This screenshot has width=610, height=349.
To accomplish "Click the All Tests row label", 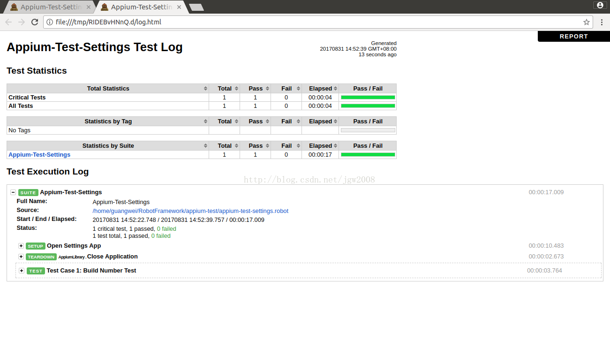I will (21, 106).
